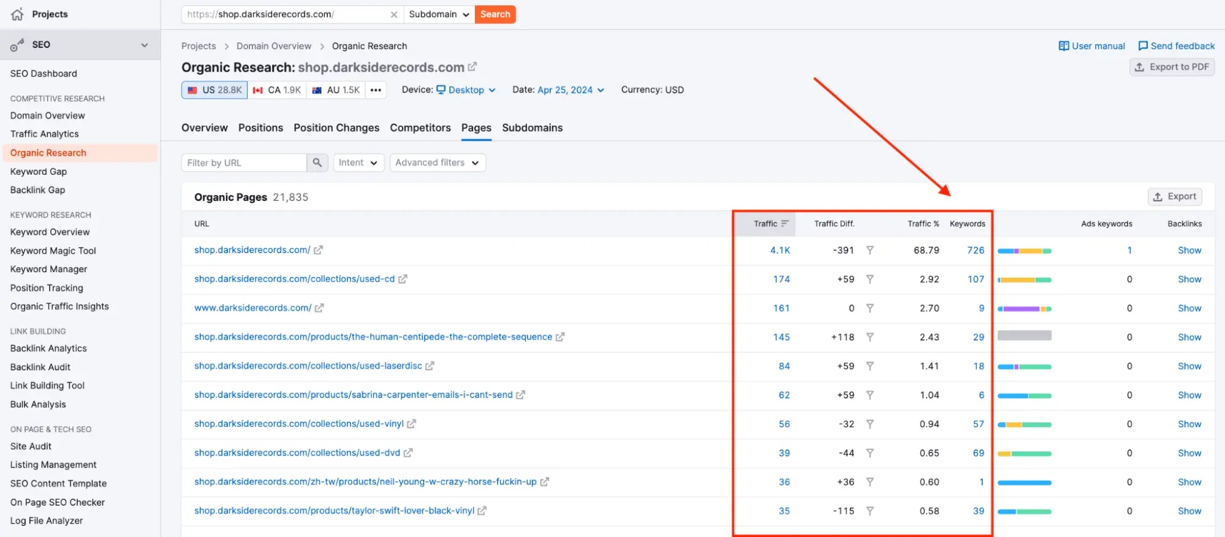The image size is (1225, 537).
Task: Click filter funnel icon in -44 traffic diff row
Action: pyautogui.click(x=870, y=453)
